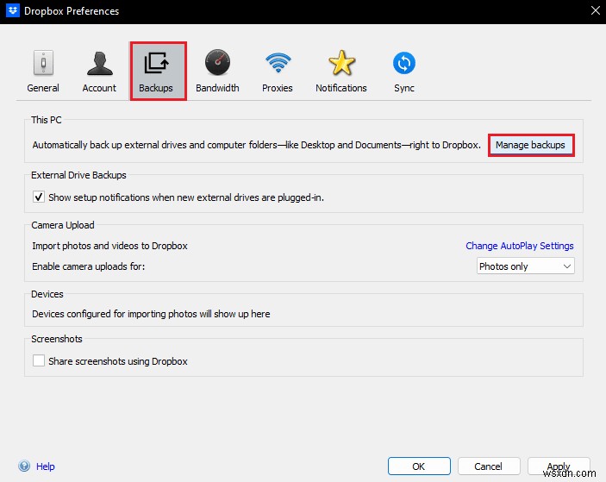Switch to the Bandwidth tab label
The height and width of the screenshot is (482, 606).
[217, 88]
